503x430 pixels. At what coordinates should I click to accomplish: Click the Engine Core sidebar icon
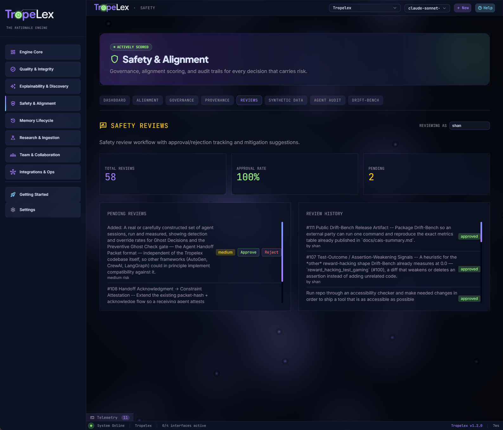[13, 52]
